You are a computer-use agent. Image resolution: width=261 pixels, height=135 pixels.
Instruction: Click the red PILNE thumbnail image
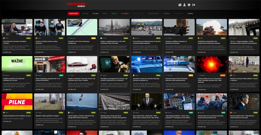[x=17, y=102]
